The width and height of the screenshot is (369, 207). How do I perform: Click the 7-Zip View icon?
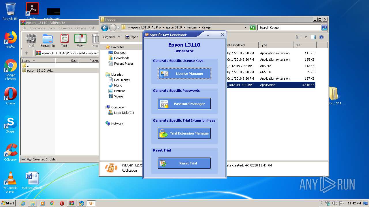(x=80, y=41)
